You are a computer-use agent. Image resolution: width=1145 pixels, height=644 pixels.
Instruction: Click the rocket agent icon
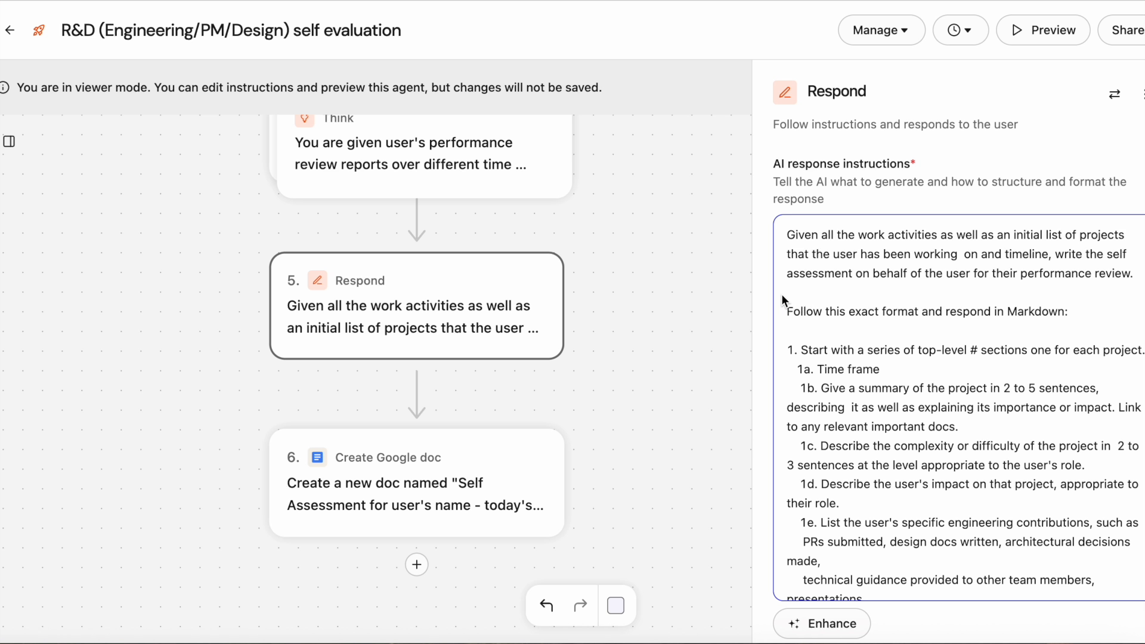click(39, 30)
